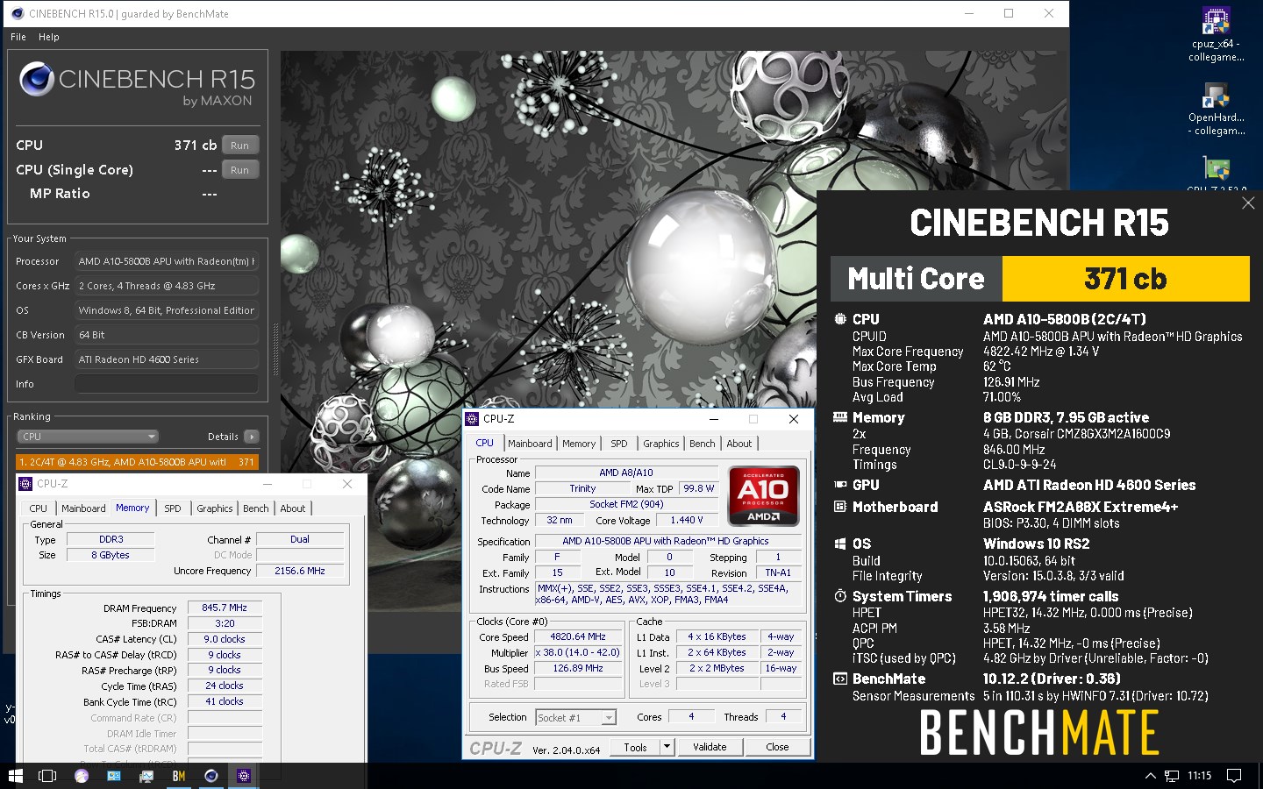The height and width of the screenshot is (789, 1263).
Task: Open Graphics tab in Memory CPU-Z window
Action: [215, 508]
